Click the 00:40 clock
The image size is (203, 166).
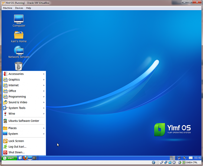coord(198,158)
